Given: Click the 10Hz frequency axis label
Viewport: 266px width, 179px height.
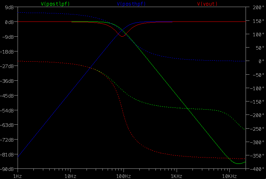Looking at the screenshot, I should tap(70, 176).
